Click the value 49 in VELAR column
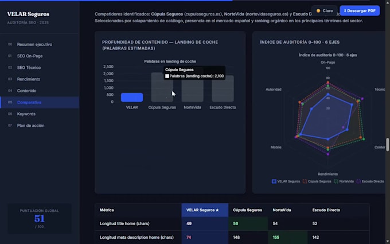 [x=189, y=223]
